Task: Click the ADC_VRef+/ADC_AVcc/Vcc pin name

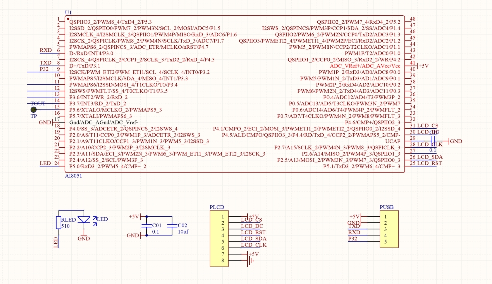Action: point(365,66)
